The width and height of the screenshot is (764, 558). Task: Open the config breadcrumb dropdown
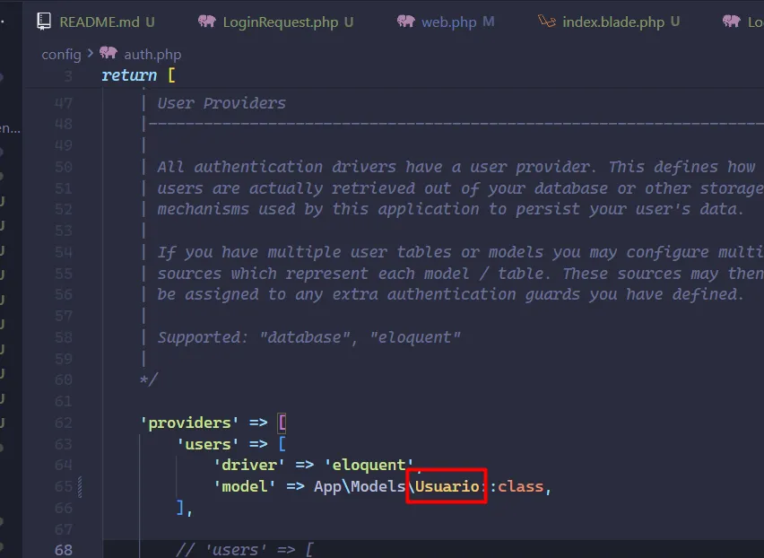coord(61,54)
